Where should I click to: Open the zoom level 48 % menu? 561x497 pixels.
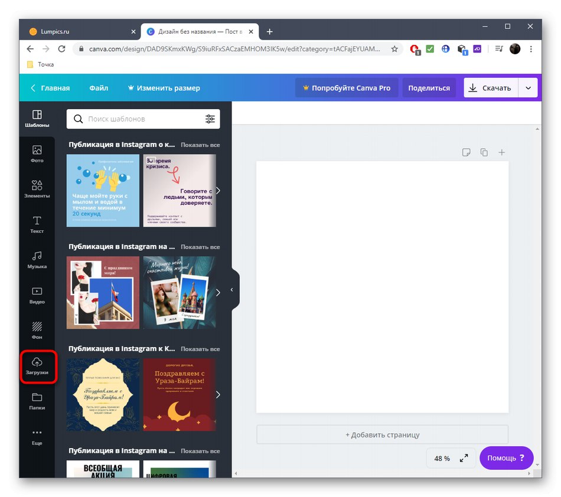[x=442, y=459]
